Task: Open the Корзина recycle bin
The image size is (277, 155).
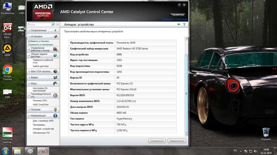Action: click(266, 134)
